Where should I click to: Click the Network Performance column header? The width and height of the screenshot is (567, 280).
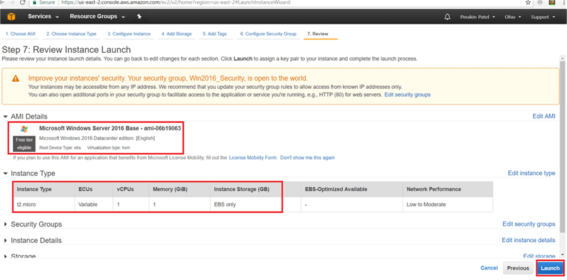coord(448,189)
